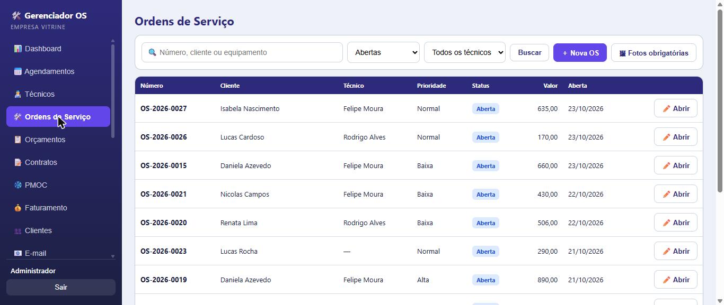Click Aberta status badge of OS-2026-0026
724x305 pixels.
click(485, 137)
